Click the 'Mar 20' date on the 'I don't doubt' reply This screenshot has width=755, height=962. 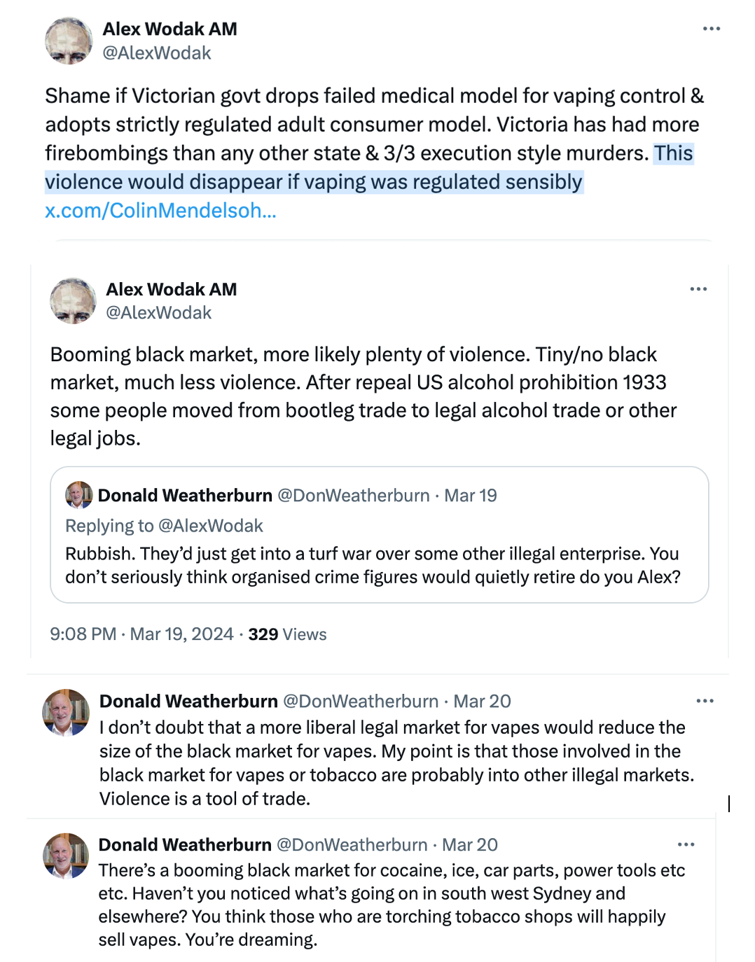482,702
